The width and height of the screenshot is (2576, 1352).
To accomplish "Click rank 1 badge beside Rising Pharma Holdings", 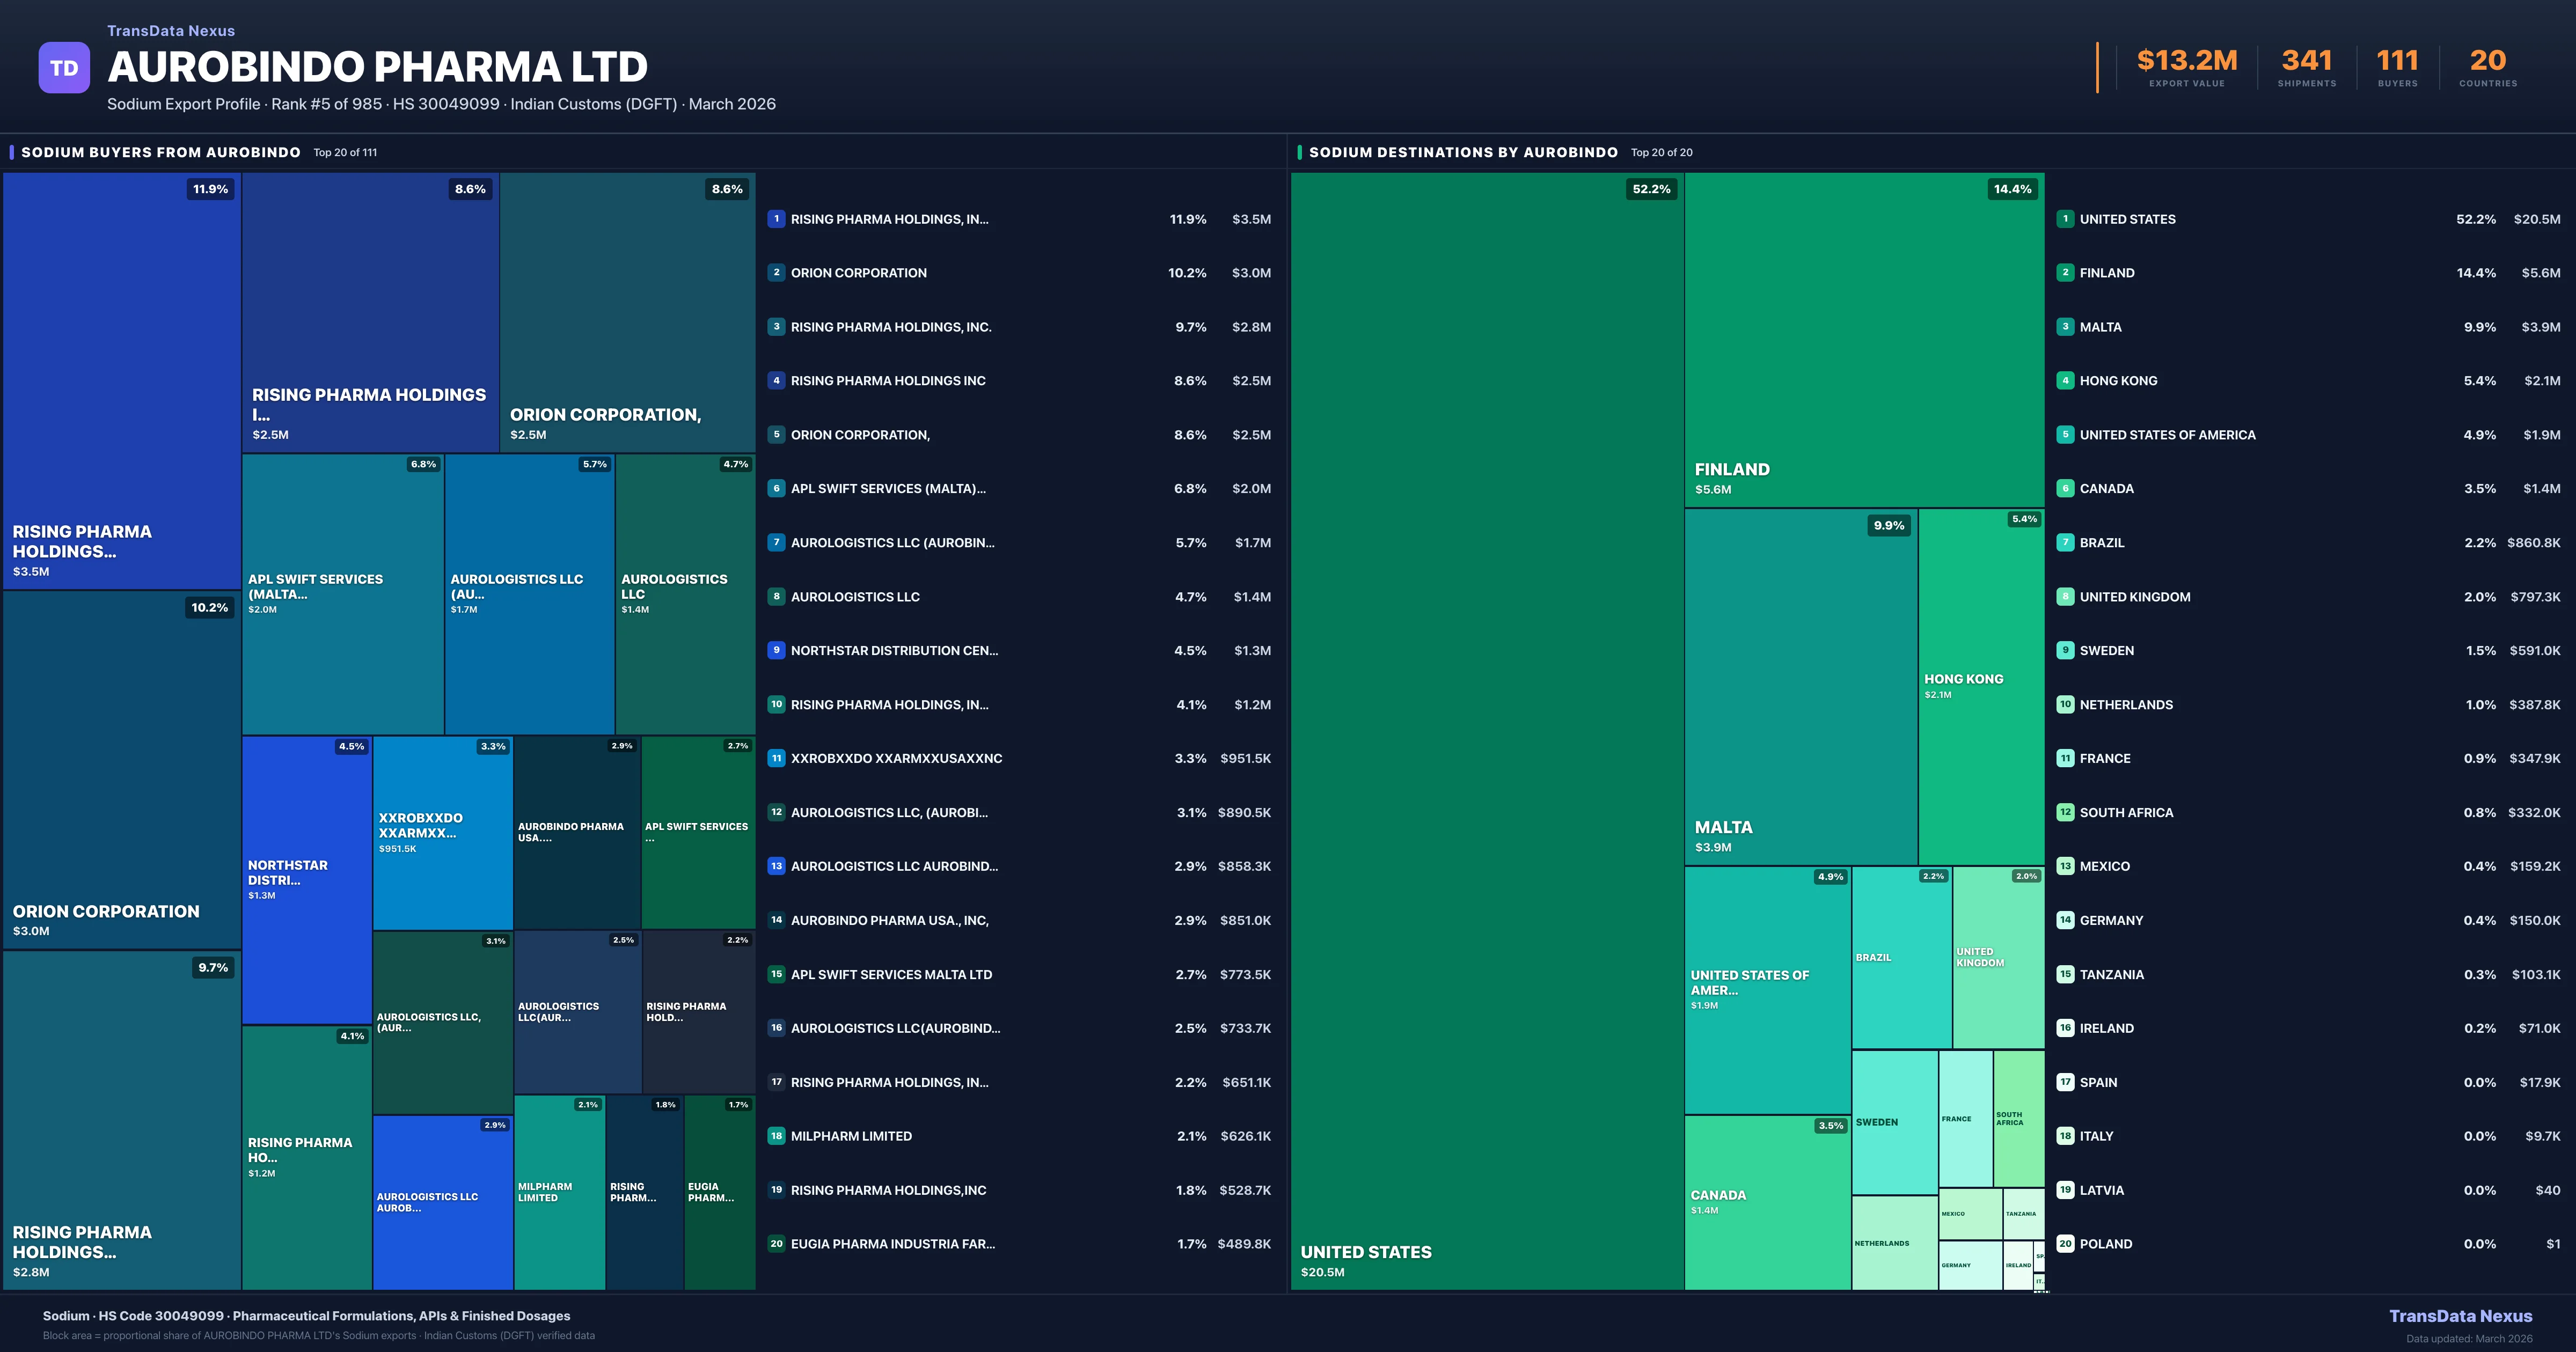I will pos(776,219).
